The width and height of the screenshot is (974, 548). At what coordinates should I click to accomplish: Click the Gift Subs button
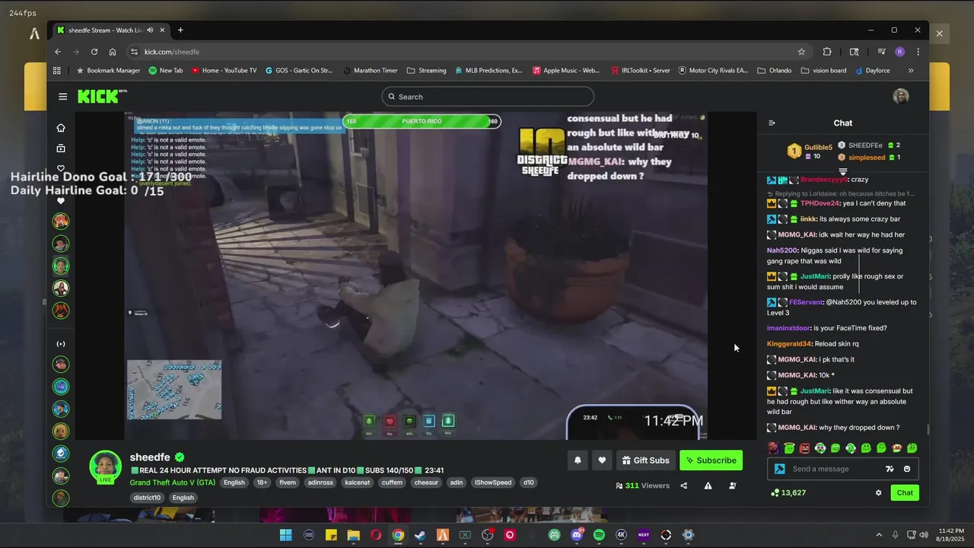click(x=645, y=460)
